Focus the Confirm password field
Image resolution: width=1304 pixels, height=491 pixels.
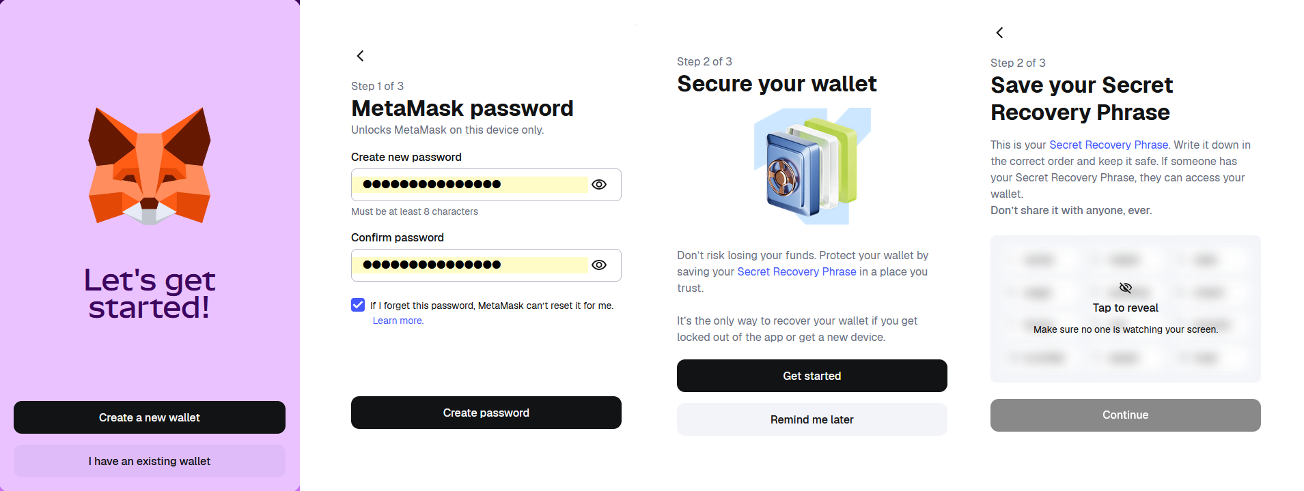point(471,265)
